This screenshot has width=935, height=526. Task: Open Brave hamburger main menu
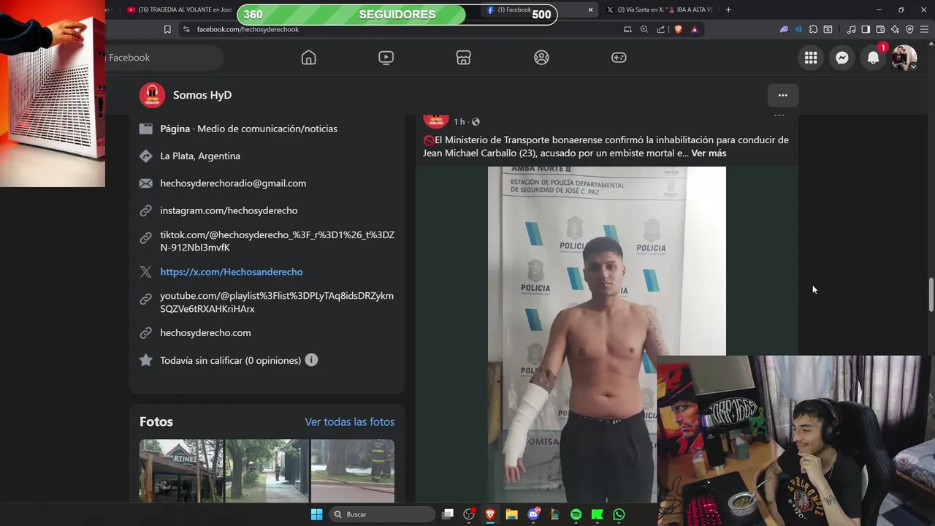click(924, 29)
